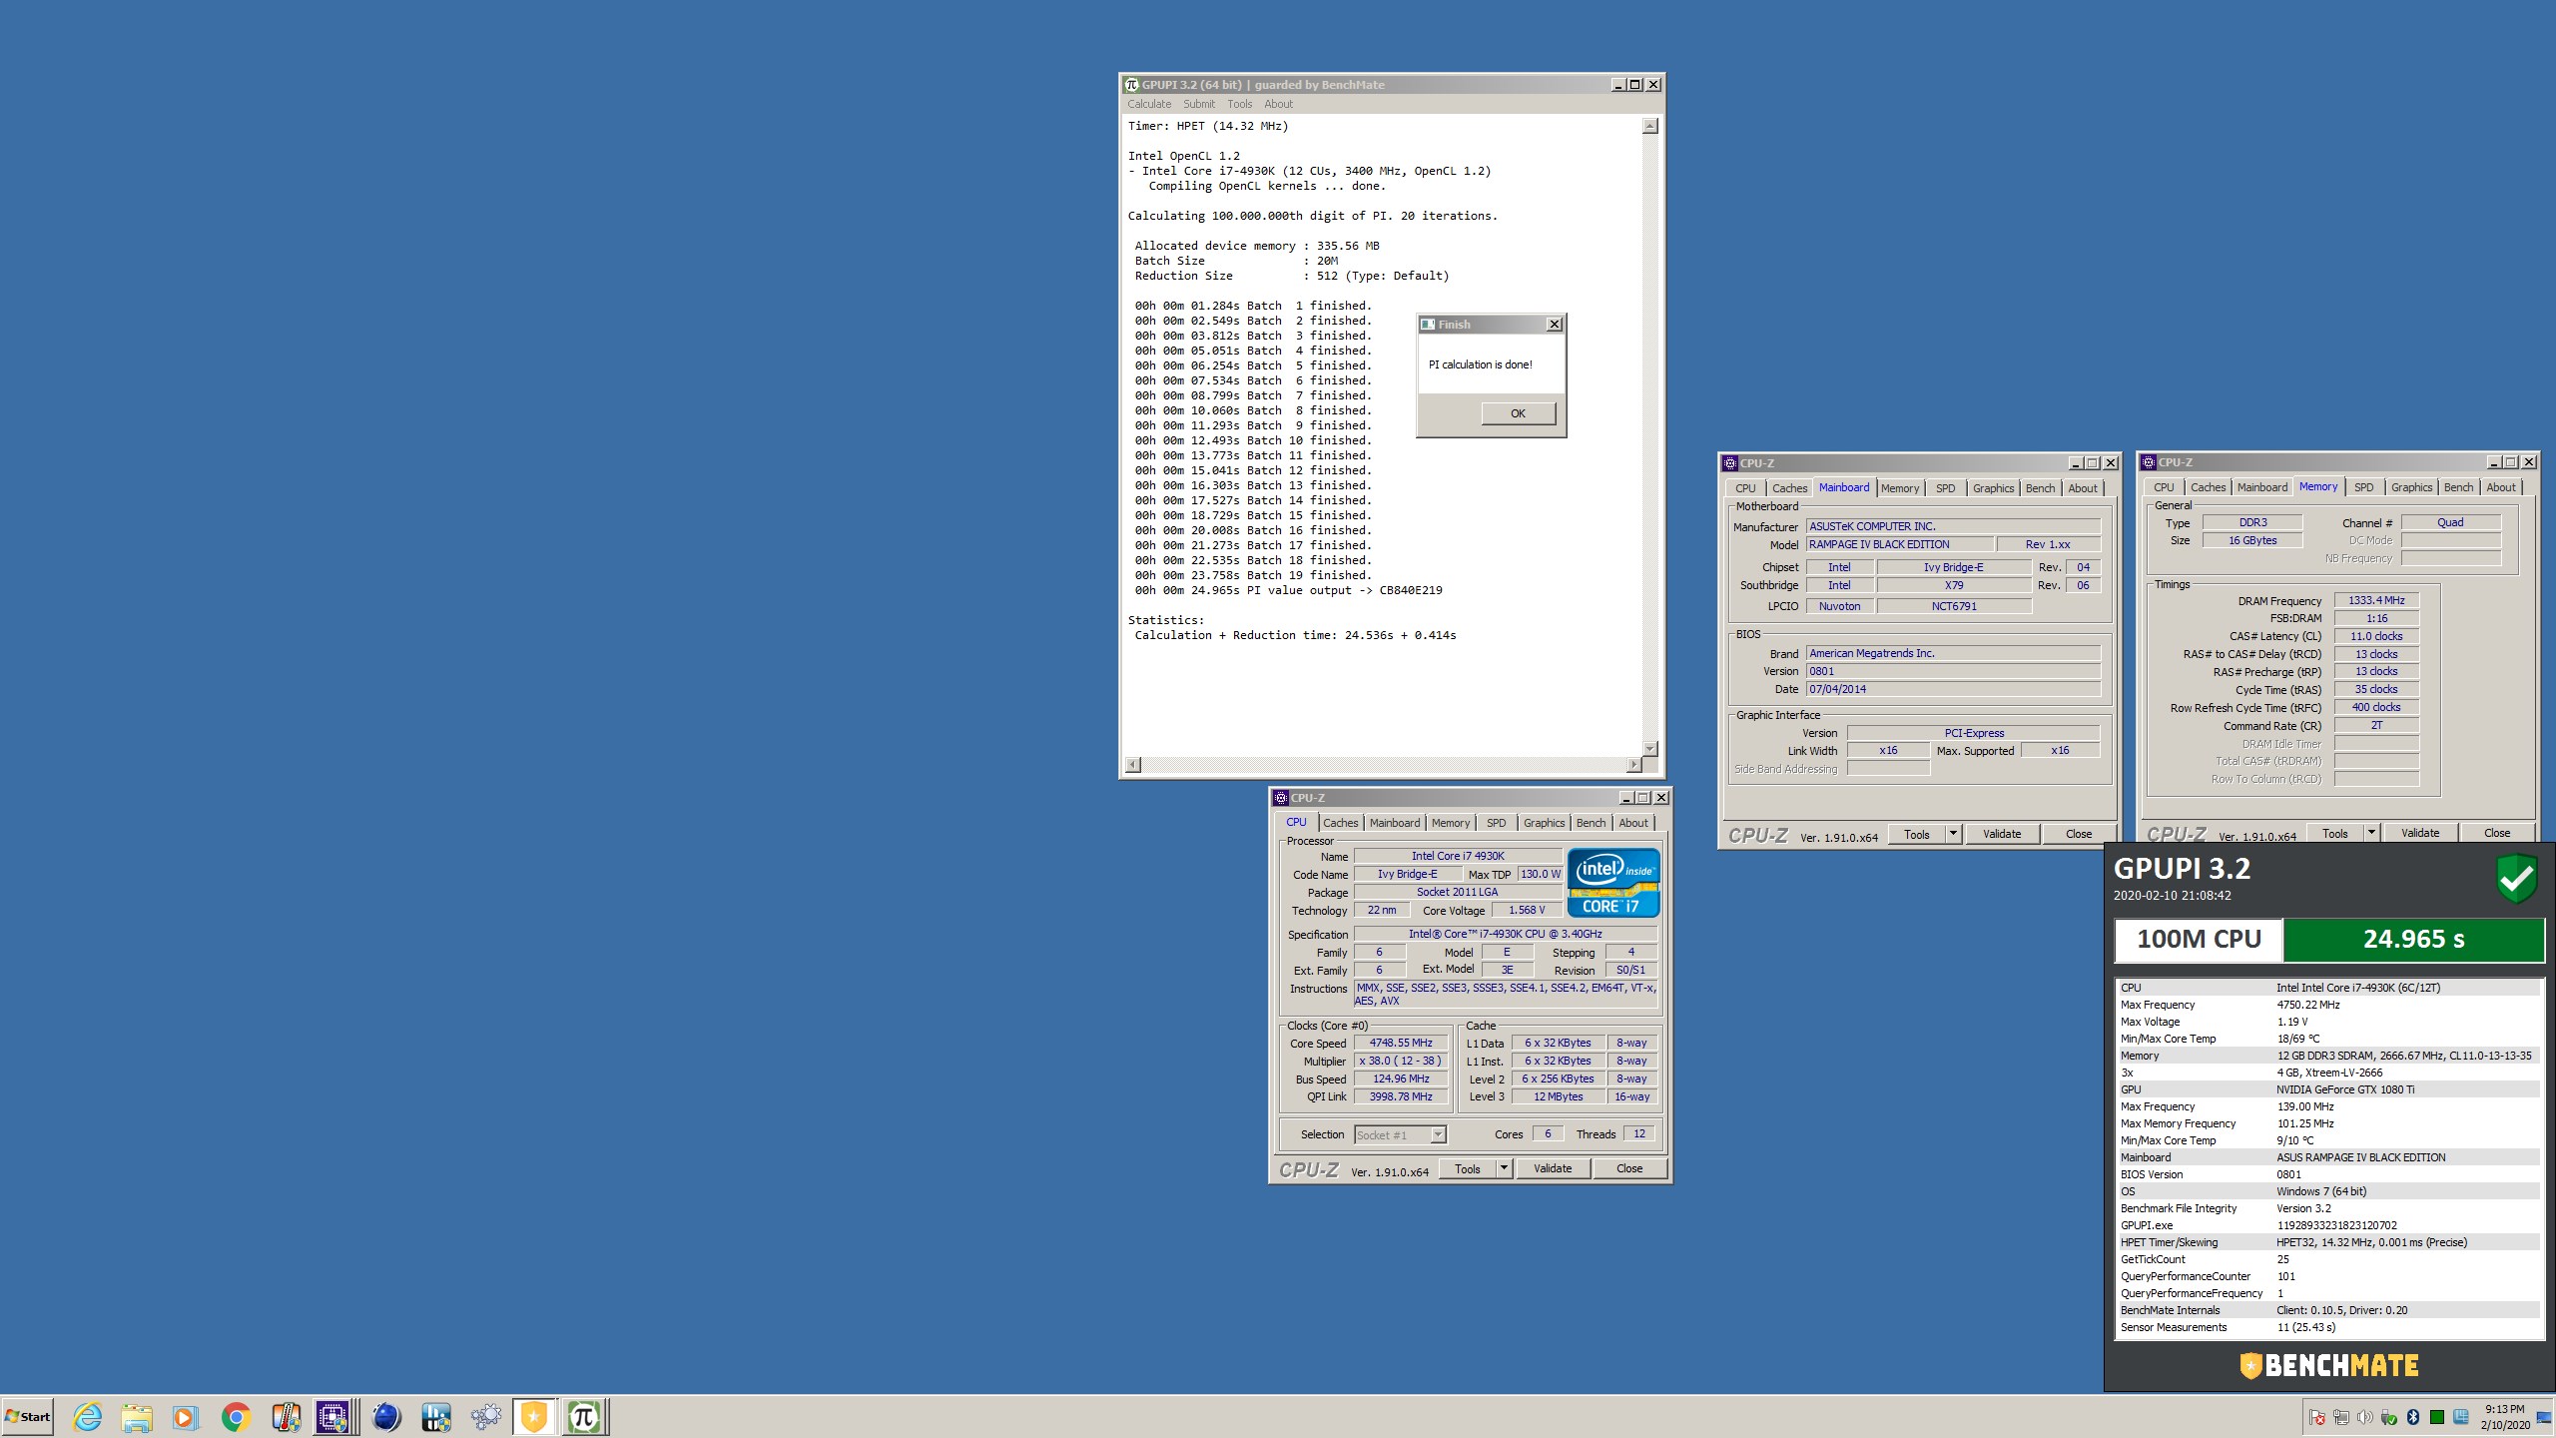Image resolution: width=2556 pixels, height=1438 pixels.
Task: Open the thermometer temperature monitor taskbar icon
Action: [x=286, y=1416]
